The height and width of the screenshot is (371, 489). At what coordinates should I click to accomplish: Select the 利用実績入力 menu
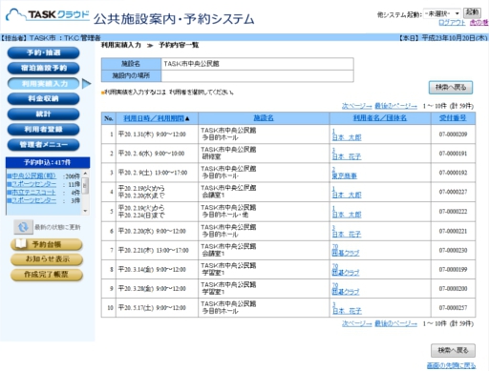pyautogui.click(x=43, y=84)
